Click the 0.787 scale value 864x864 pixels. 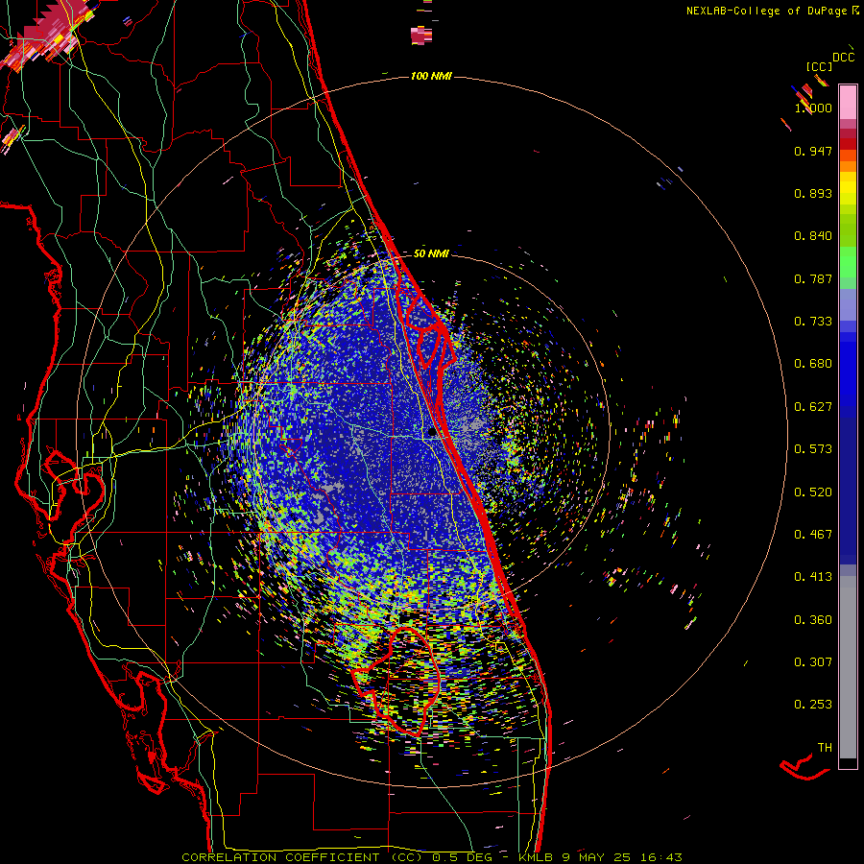coord(813,278)
